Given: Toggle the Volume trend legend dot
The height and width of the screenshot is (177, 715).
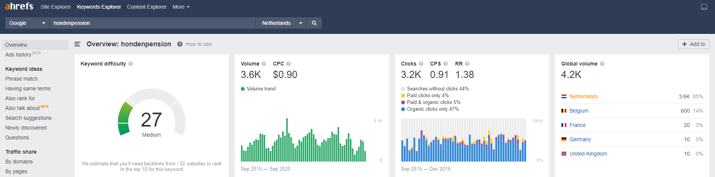Looking at the screenshot, I should pyautogui.click(x=243, y=89).
